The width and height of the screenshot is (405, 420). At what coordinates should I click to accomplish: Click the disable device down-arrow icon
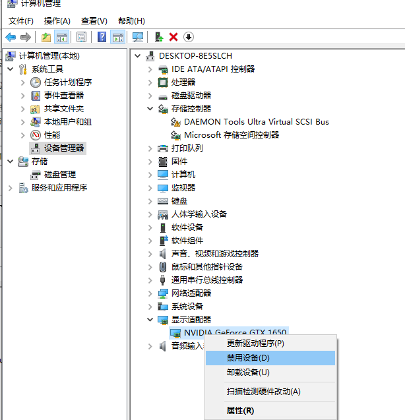tap(189, 37)
